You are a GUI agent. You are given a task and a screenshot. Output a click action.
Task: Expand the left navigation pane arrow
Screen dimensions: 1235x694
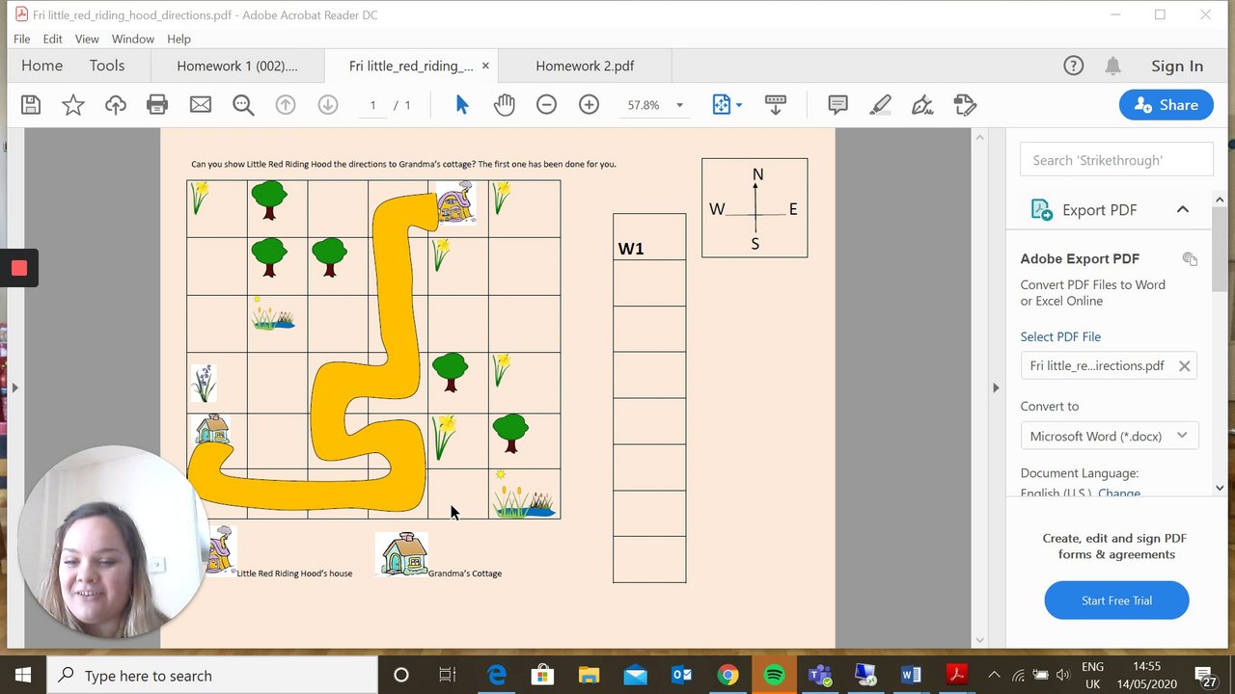pyautogui.click(x=14, y=387)
